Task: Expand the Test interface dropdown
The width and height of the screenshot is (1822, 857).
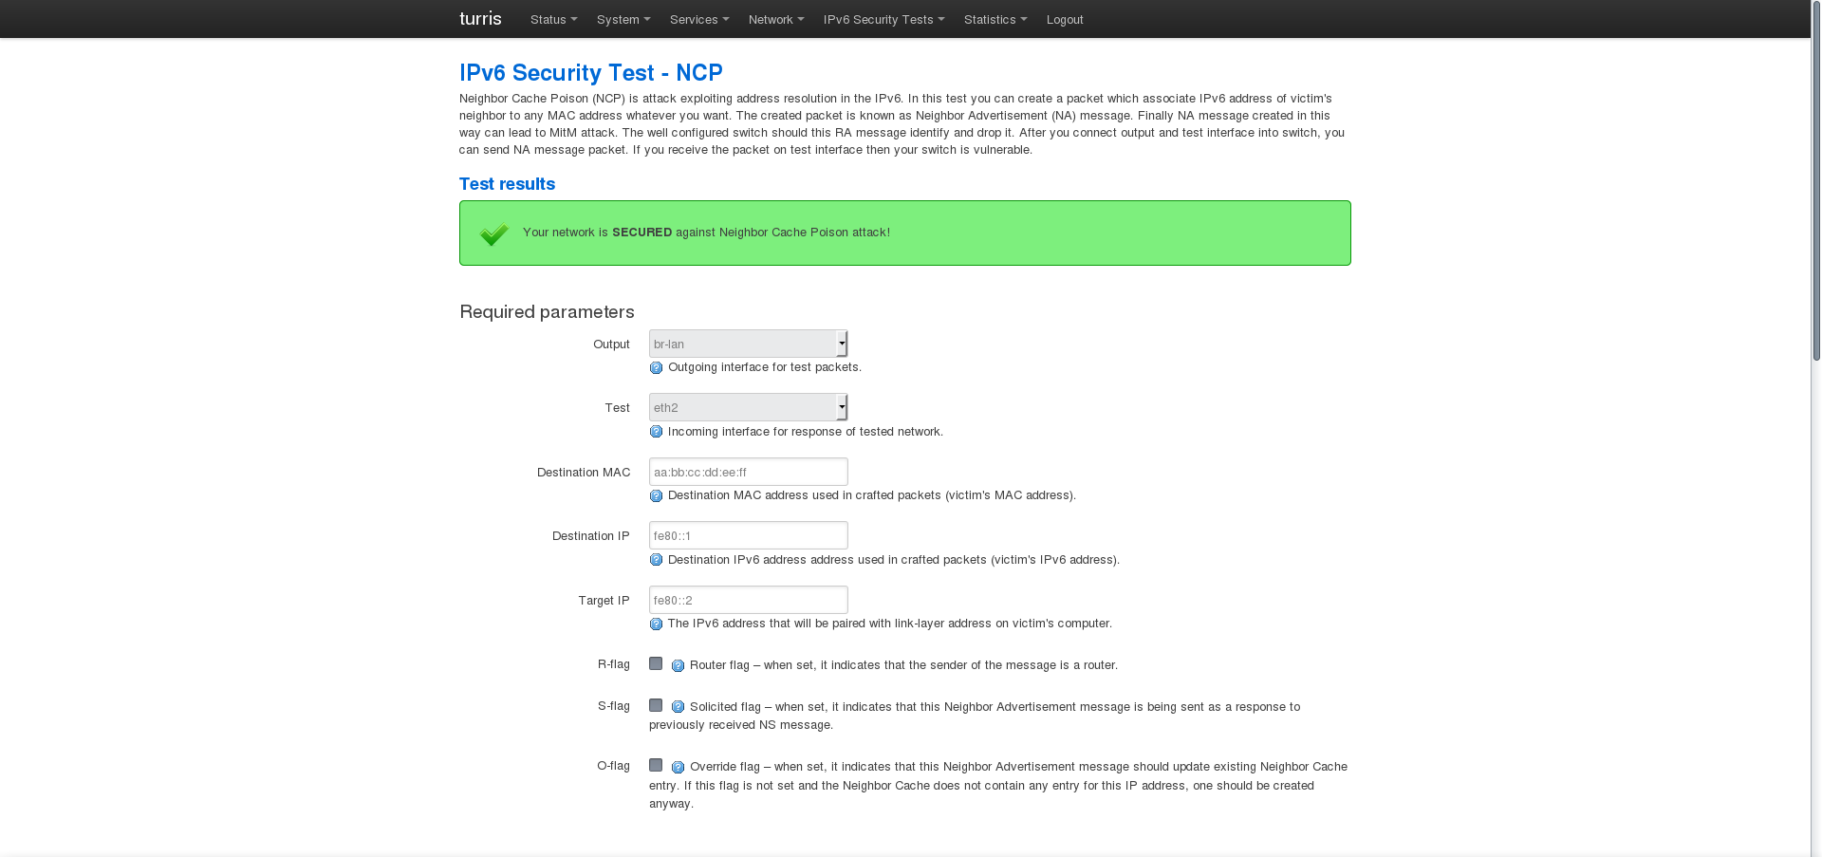Action: [748, 407]
